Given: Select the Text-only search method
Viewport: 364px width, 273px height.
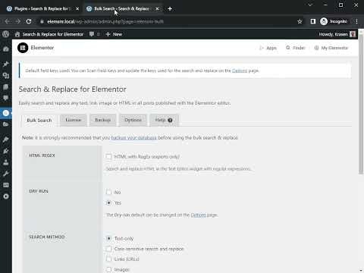Looking at the screenshot, I should (108, 238).
